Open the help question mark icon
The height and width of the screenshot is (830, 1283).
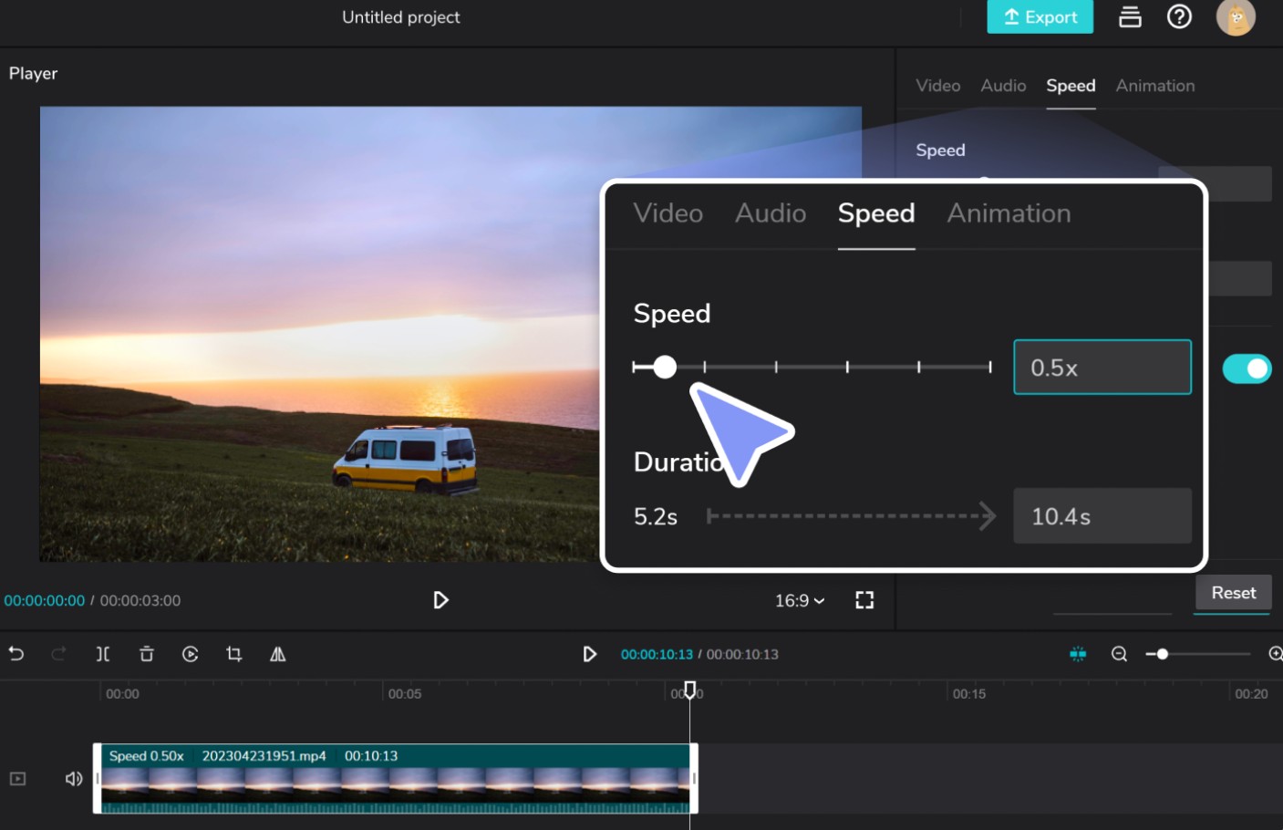pyautogui.click(x=1179, y=16)
